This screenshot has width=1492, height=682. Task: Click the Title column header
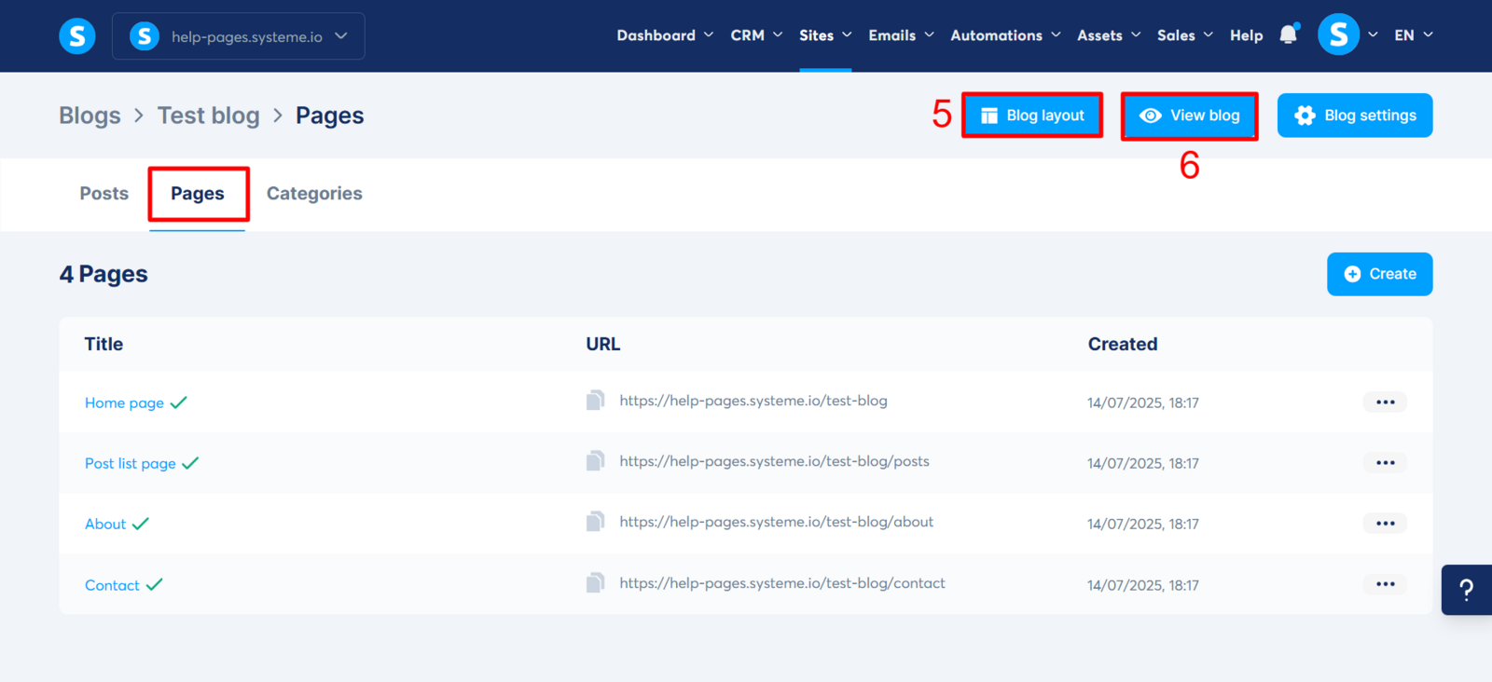tap(104, 344)
